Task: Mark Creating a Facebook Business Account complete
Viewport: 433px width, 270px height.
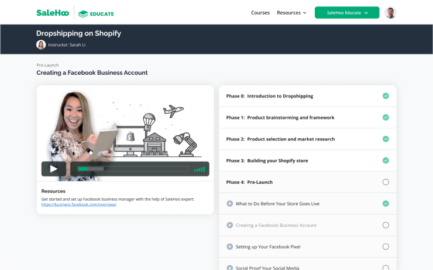Action: [x=386, y=225]
